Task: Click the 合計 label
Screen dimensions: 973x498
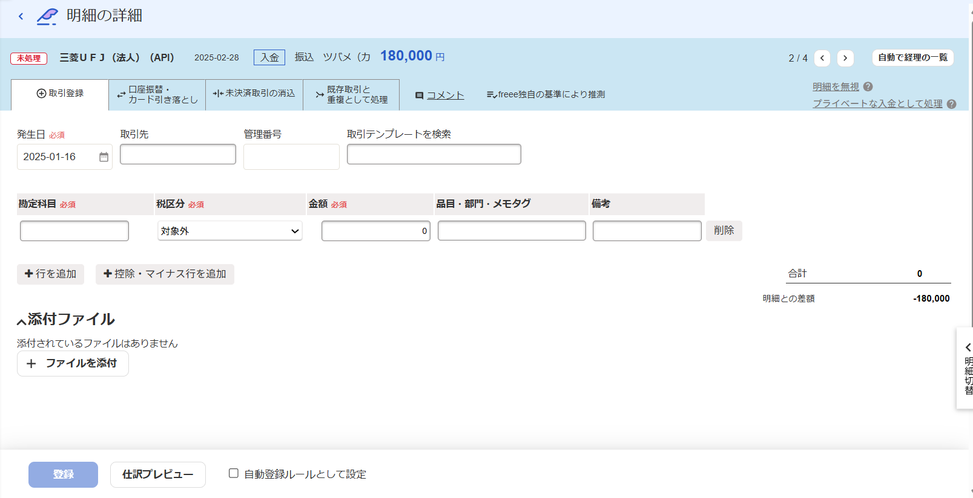Action: pyautogui.click(x=797, y=274)
